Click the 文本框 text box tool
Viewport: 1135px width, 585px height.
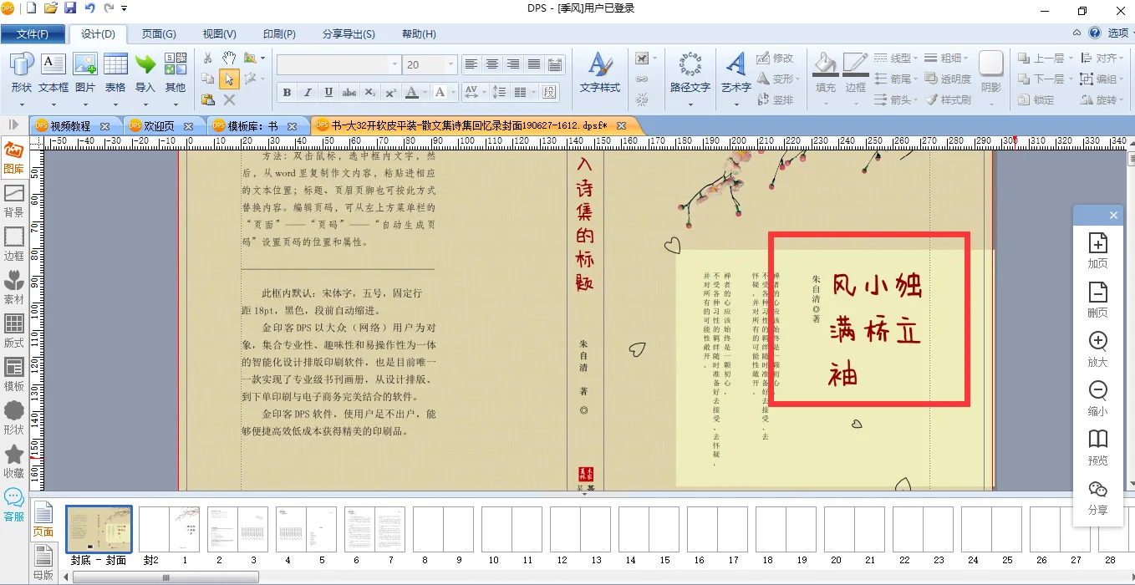pyautogui.click(x=53, y=72)
